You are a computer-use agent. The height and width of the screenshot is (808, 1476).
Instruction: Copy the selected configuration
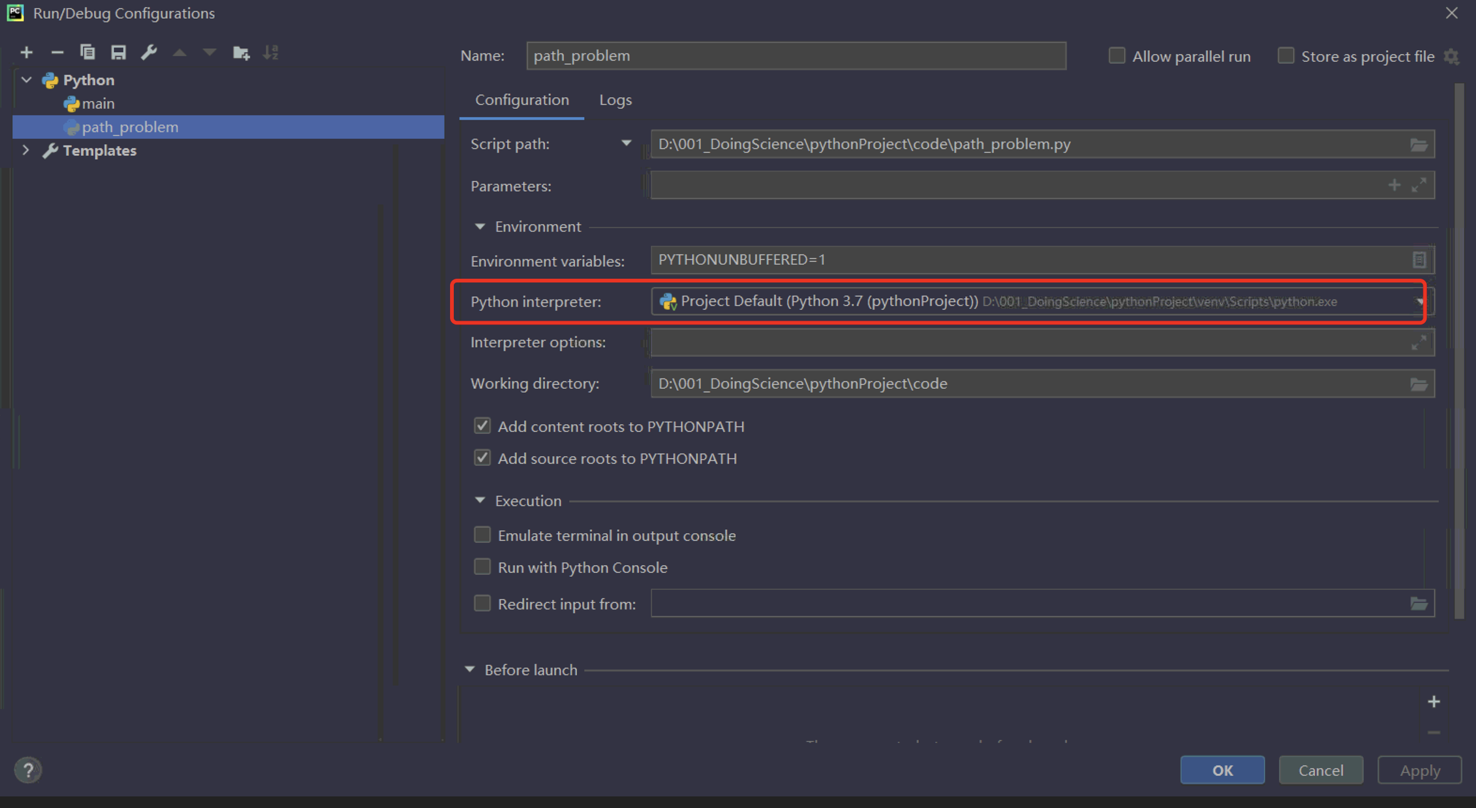(88, 53)
